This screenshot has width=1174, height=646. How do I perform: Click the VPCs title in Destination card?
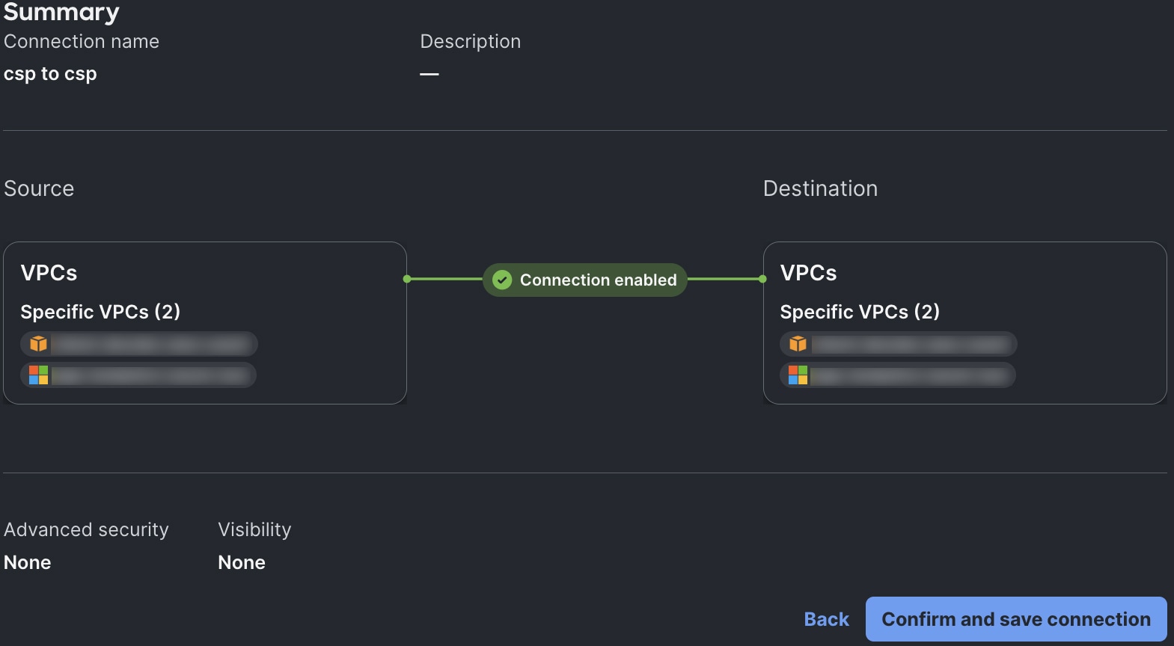point(808,273)
